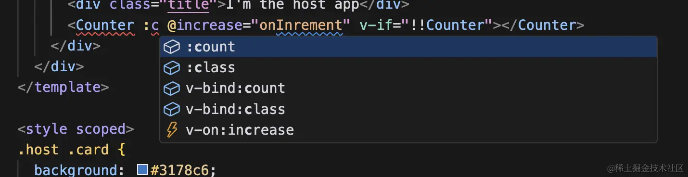Image resolution: width=688 pixels, height=177 pixels.
Task: Select the :count autocomplete suggestion
Action: click(408, 47)
